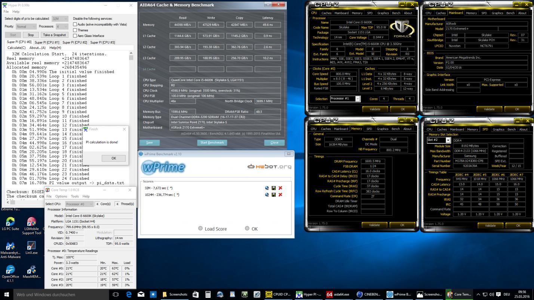
Task: Toggle the Themes checkbox in Hyper PI
Action: (x=75, y=30)
